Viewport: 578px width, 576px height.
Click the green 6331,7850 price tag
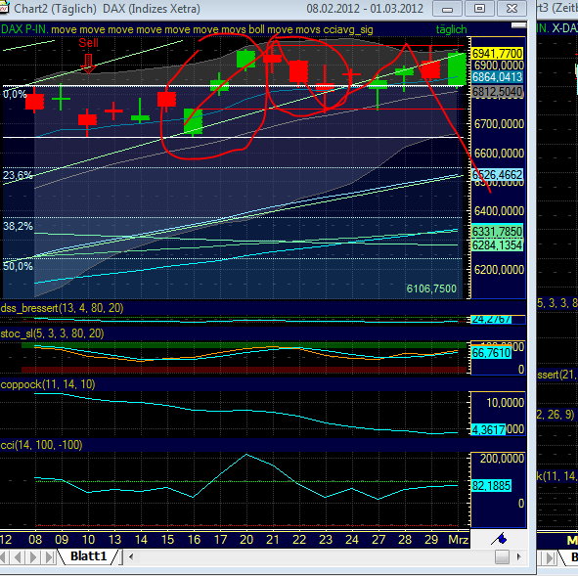coord(497,232)
